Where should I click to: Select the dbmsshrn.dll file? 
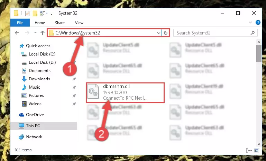(125, 92)
